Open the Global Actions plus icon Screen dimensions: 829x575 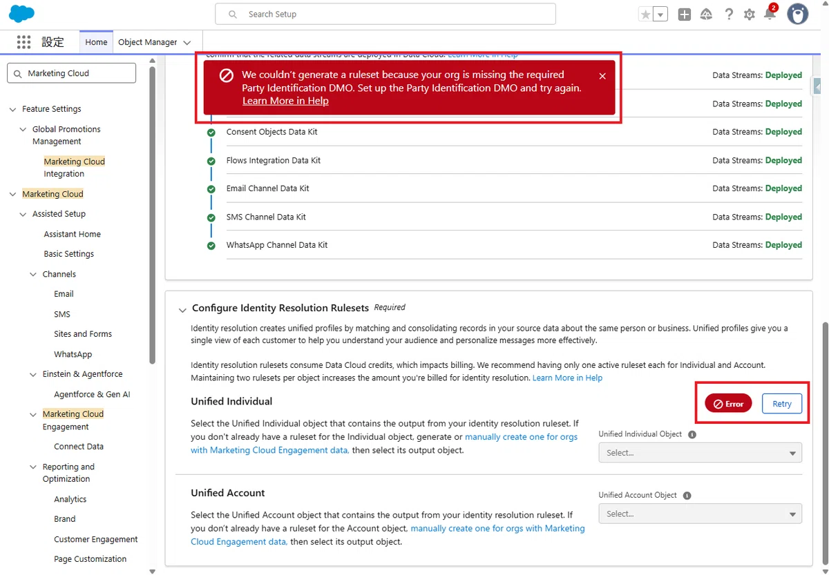(x=684, y=14)
